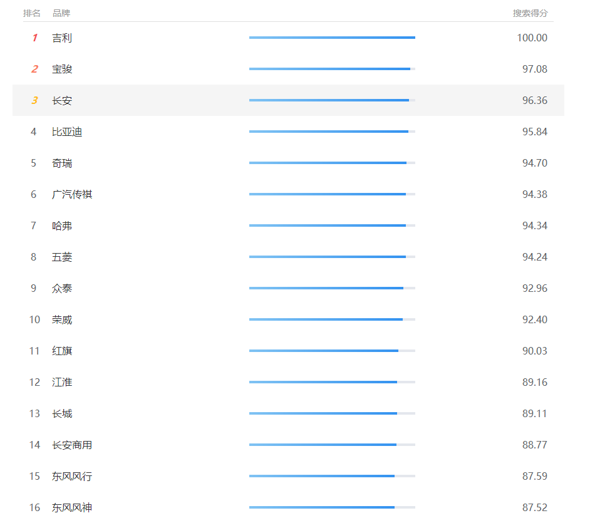Click rank number 10 beside 荣威
The image size is (595, 523).
[34, 319]
